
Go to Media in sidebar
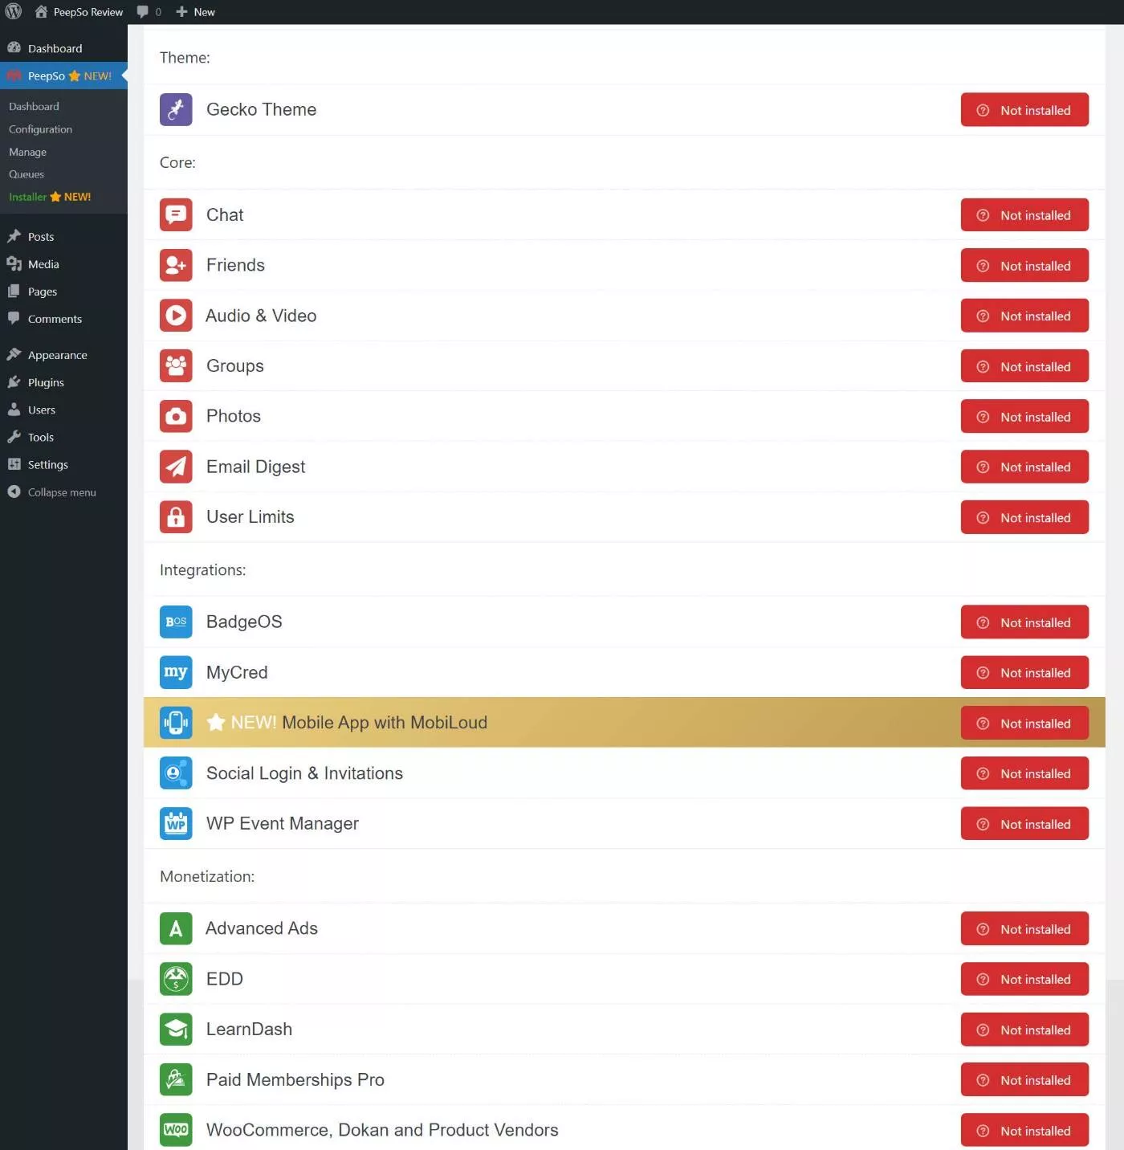(63, 264)
